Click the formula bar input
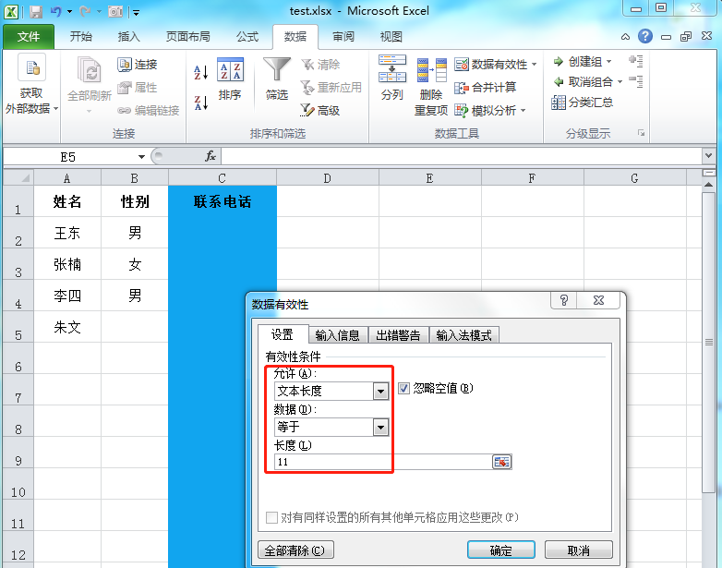 tap(461, 156)
